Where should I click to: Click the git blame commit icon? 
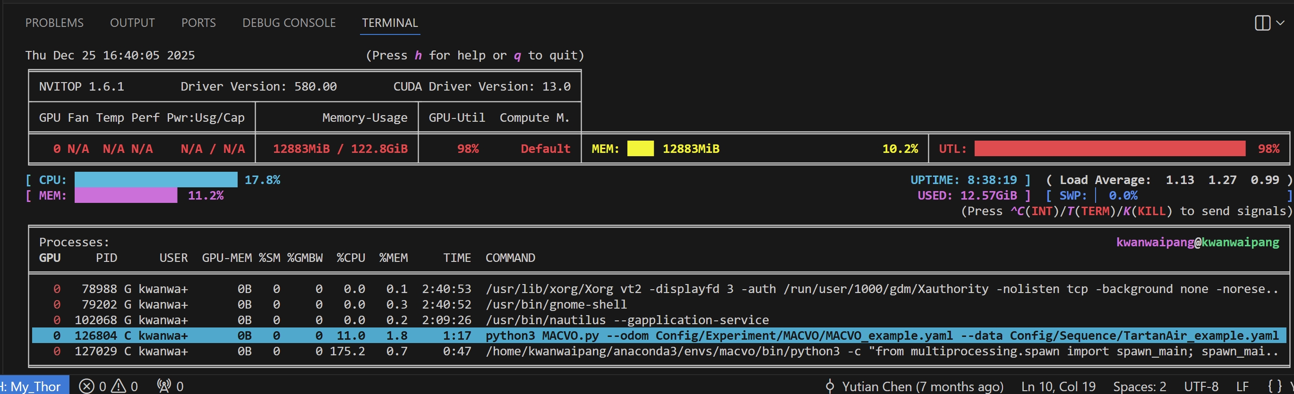pos(829,386)
